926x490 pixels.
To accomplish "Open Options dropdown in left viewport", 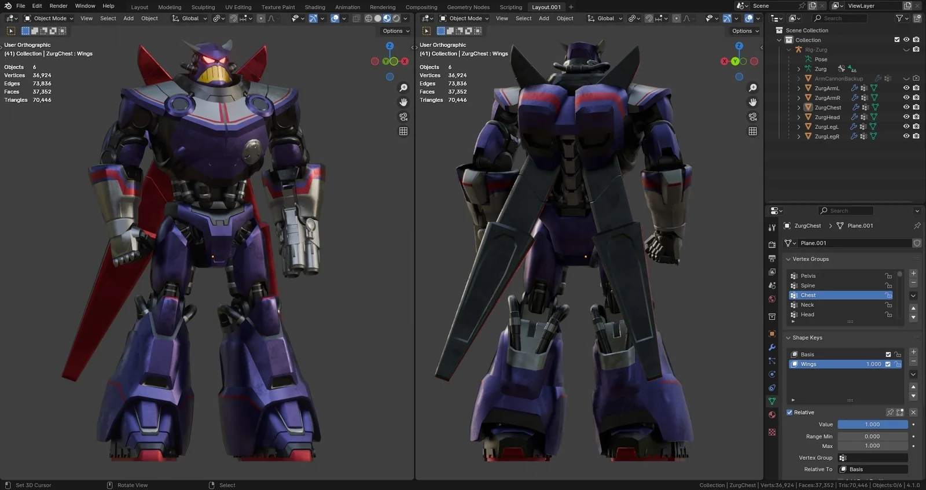I will pos(396,31).
